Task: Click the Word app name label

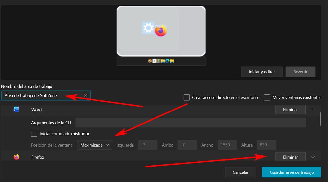Action: tap(37, 110)
